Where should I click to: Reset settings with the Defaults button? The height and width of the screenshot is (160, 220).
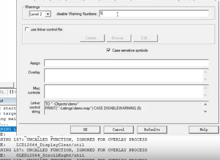[152, 130]
